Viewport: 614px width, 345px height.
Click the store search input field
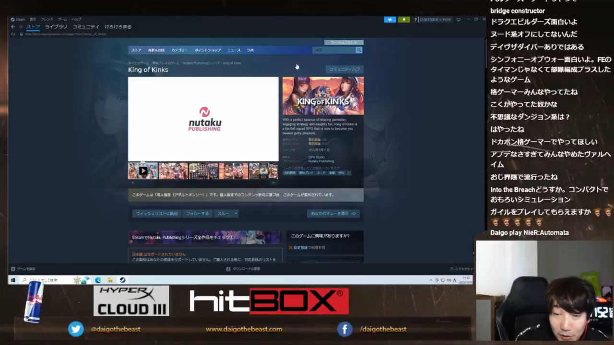coord(334,50)
